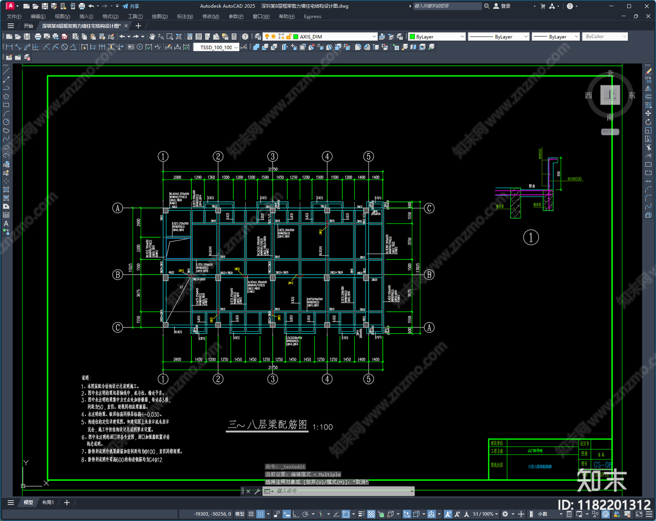Select the Erase tool in right toolbar
The width and height of the screenshot is (656, 521).
point(648,71)
